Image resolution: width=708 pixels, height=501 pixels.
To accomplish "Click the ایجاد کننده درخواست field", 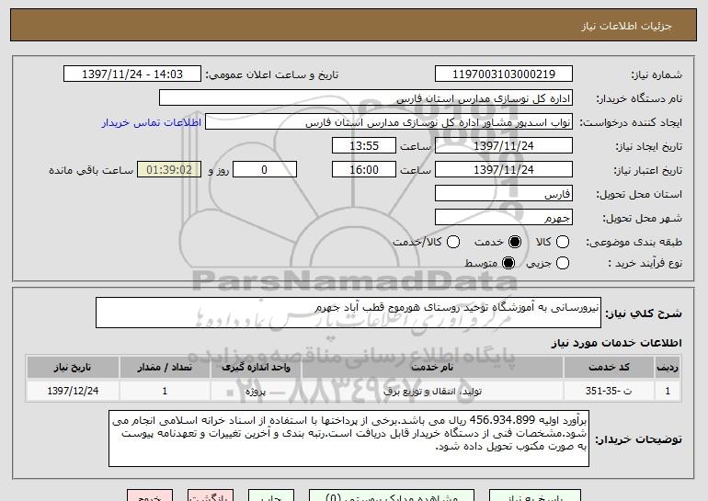I will tap(389, 122).
